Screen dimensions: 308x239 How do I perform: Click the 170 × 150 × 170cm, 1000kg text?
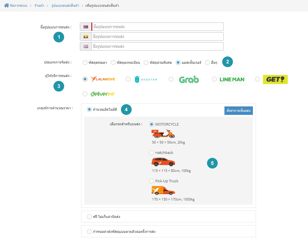[173, 199]
